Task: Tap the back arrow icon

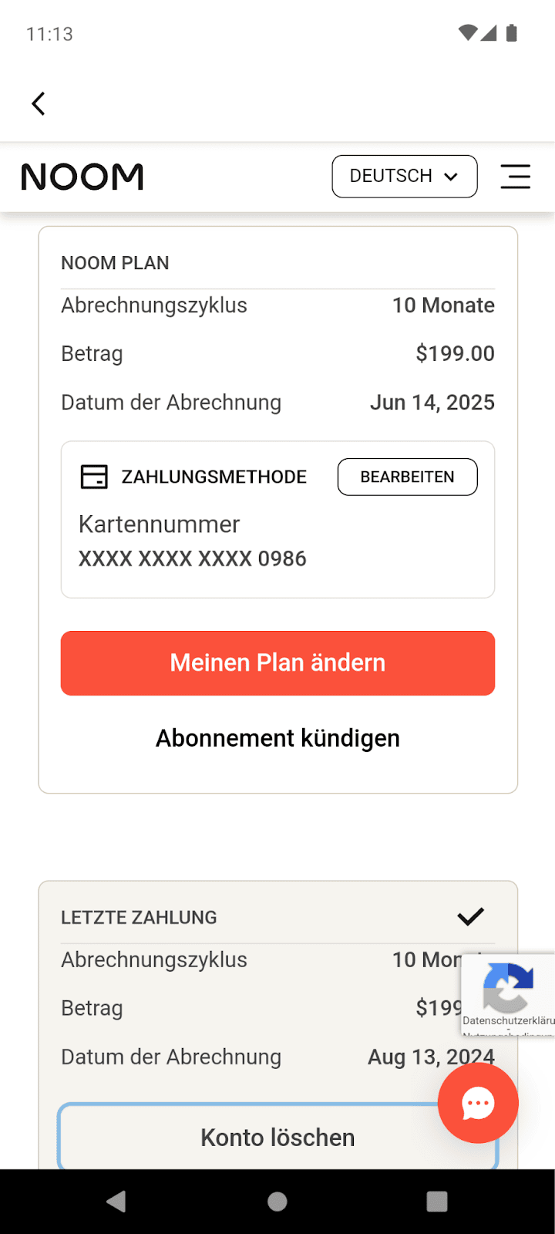Action: (38, 103)
